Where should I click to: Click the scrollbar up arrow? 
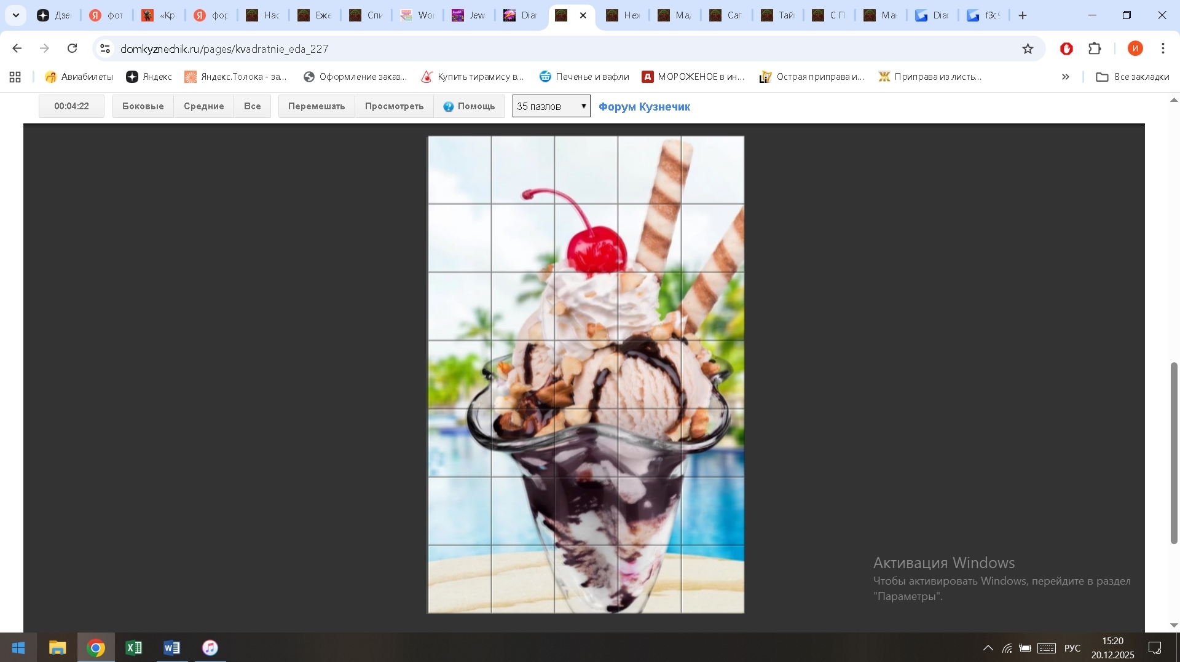pyautogui.click(x=1174, y=100)
